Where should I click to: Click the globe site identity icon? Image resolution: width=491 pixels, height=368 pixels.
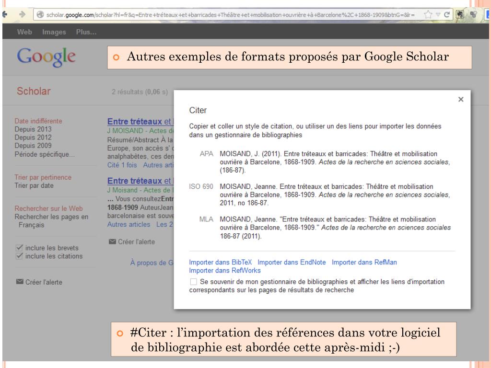(40, 14)
